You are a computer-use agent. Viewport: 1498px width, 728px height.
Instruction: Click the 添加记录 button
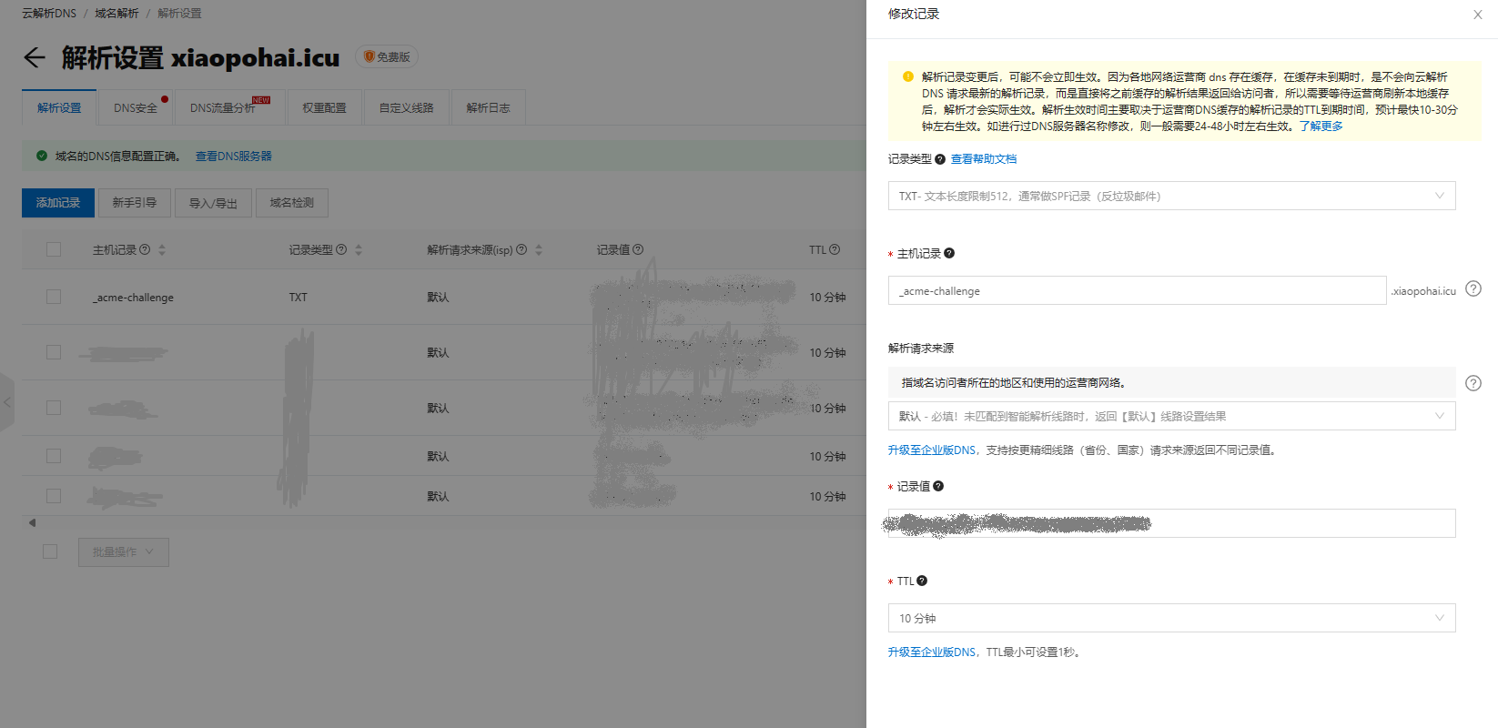[x=58, y=203]
